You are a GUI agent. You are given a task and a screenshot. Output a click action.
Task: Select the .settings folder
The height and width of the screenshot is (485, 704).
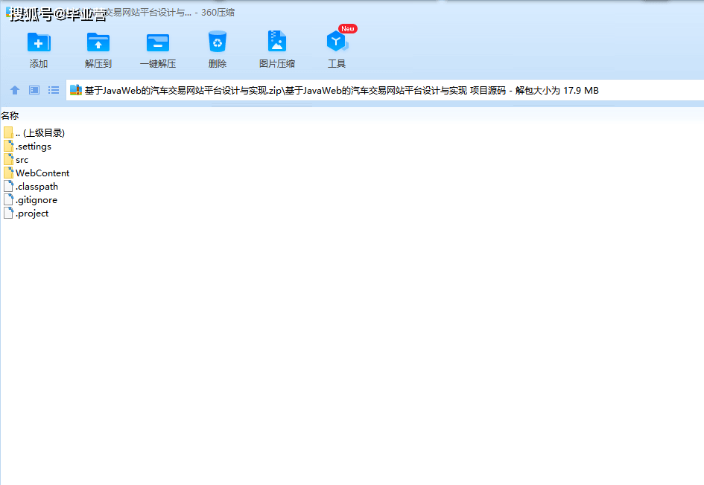(33, 147)
